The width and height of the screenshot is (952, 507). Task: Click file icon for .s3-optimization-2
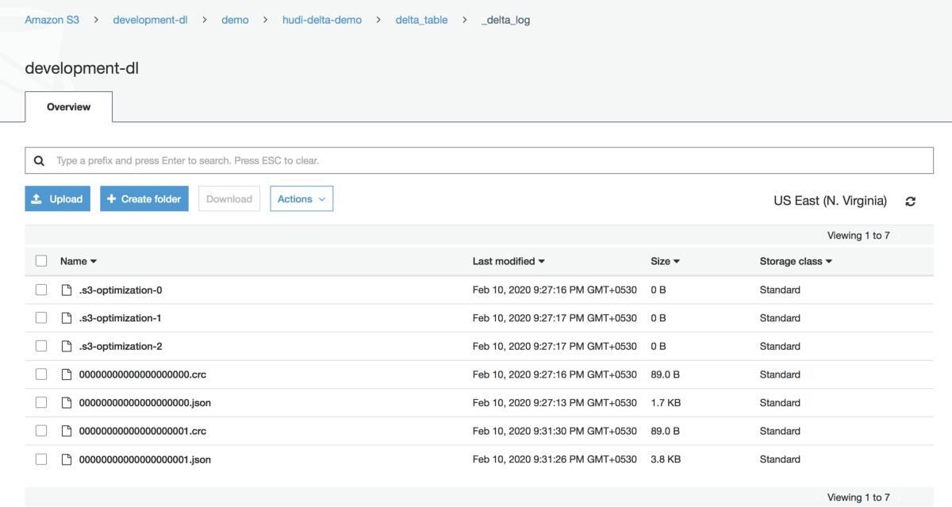click(67, 347)
